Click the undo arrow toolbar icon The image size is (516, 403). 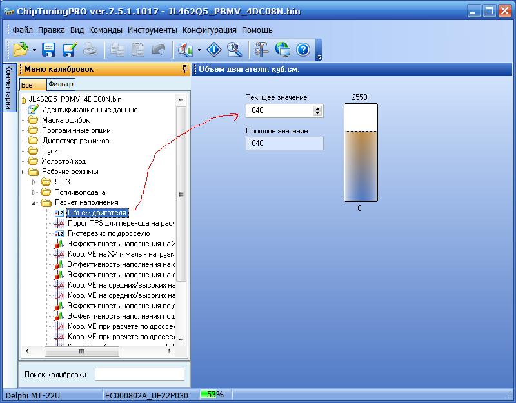click(159, 50)
